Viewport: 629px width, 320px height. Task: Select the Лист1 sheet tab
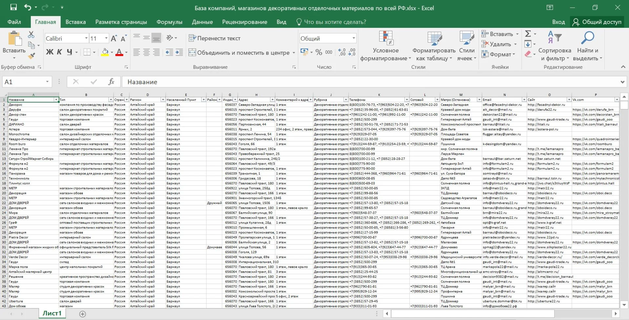(x=52, y=313)
